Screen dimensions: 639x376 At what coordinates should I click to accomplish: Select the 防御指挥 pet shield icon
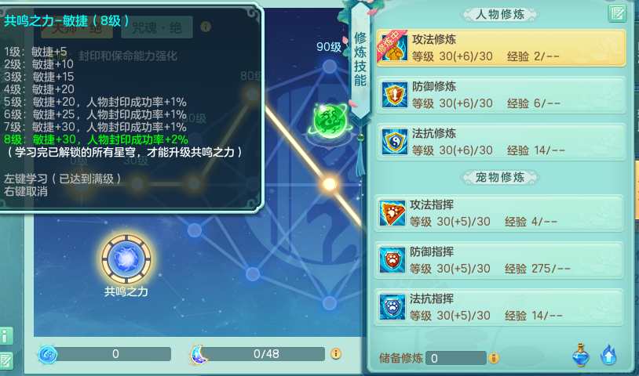tap(392, 260)
